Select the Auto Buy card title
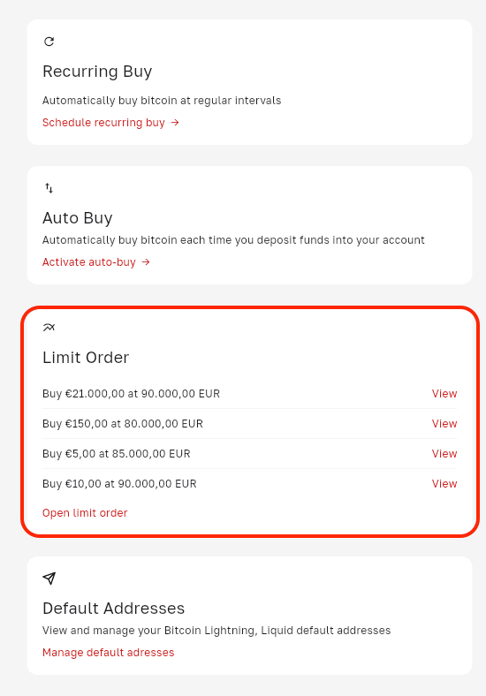 pos(77,218)
